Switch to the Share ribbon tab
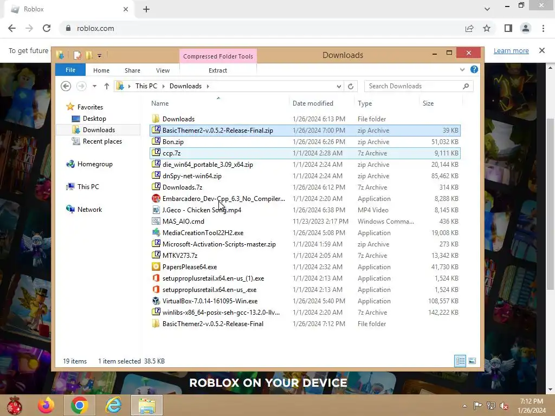 tap(132, 70)
